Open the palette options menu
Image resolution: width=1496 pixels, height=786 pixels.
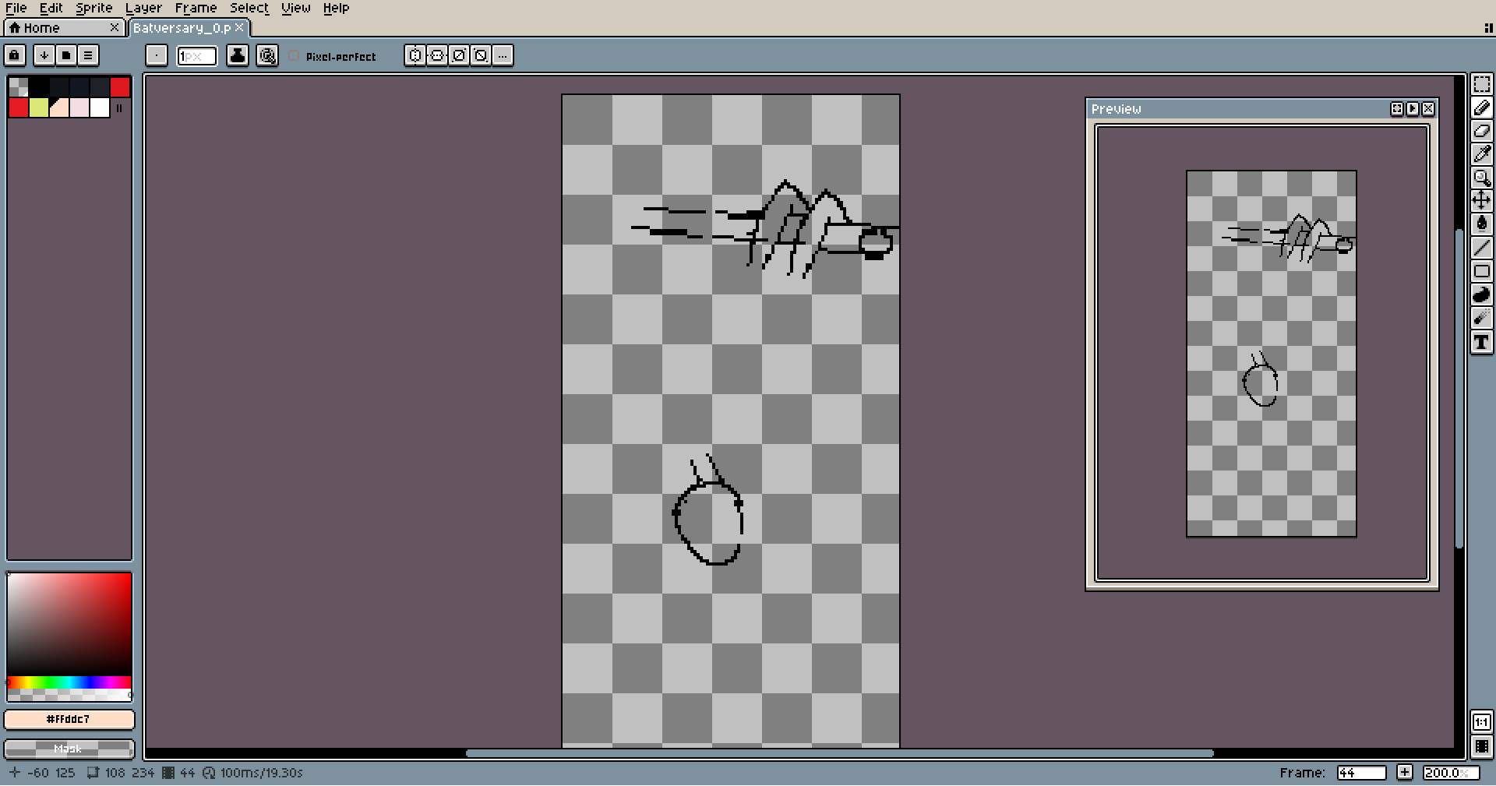(88, 55)
